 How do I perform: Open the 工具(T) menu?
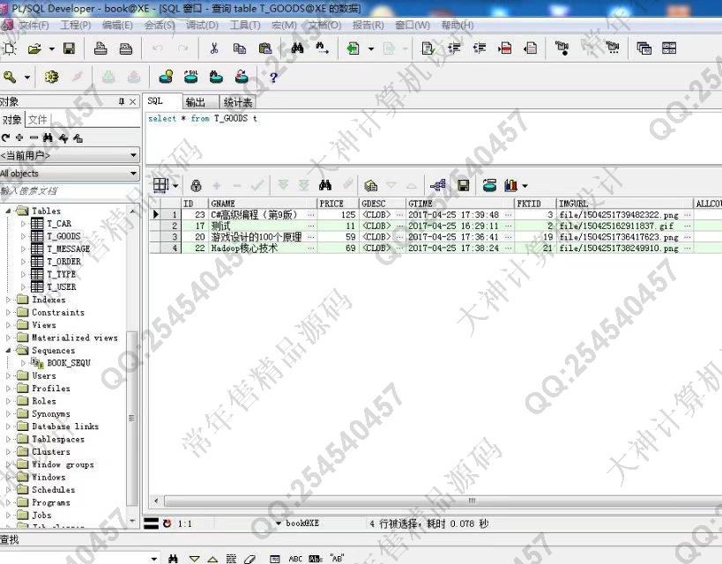(245, 25)
